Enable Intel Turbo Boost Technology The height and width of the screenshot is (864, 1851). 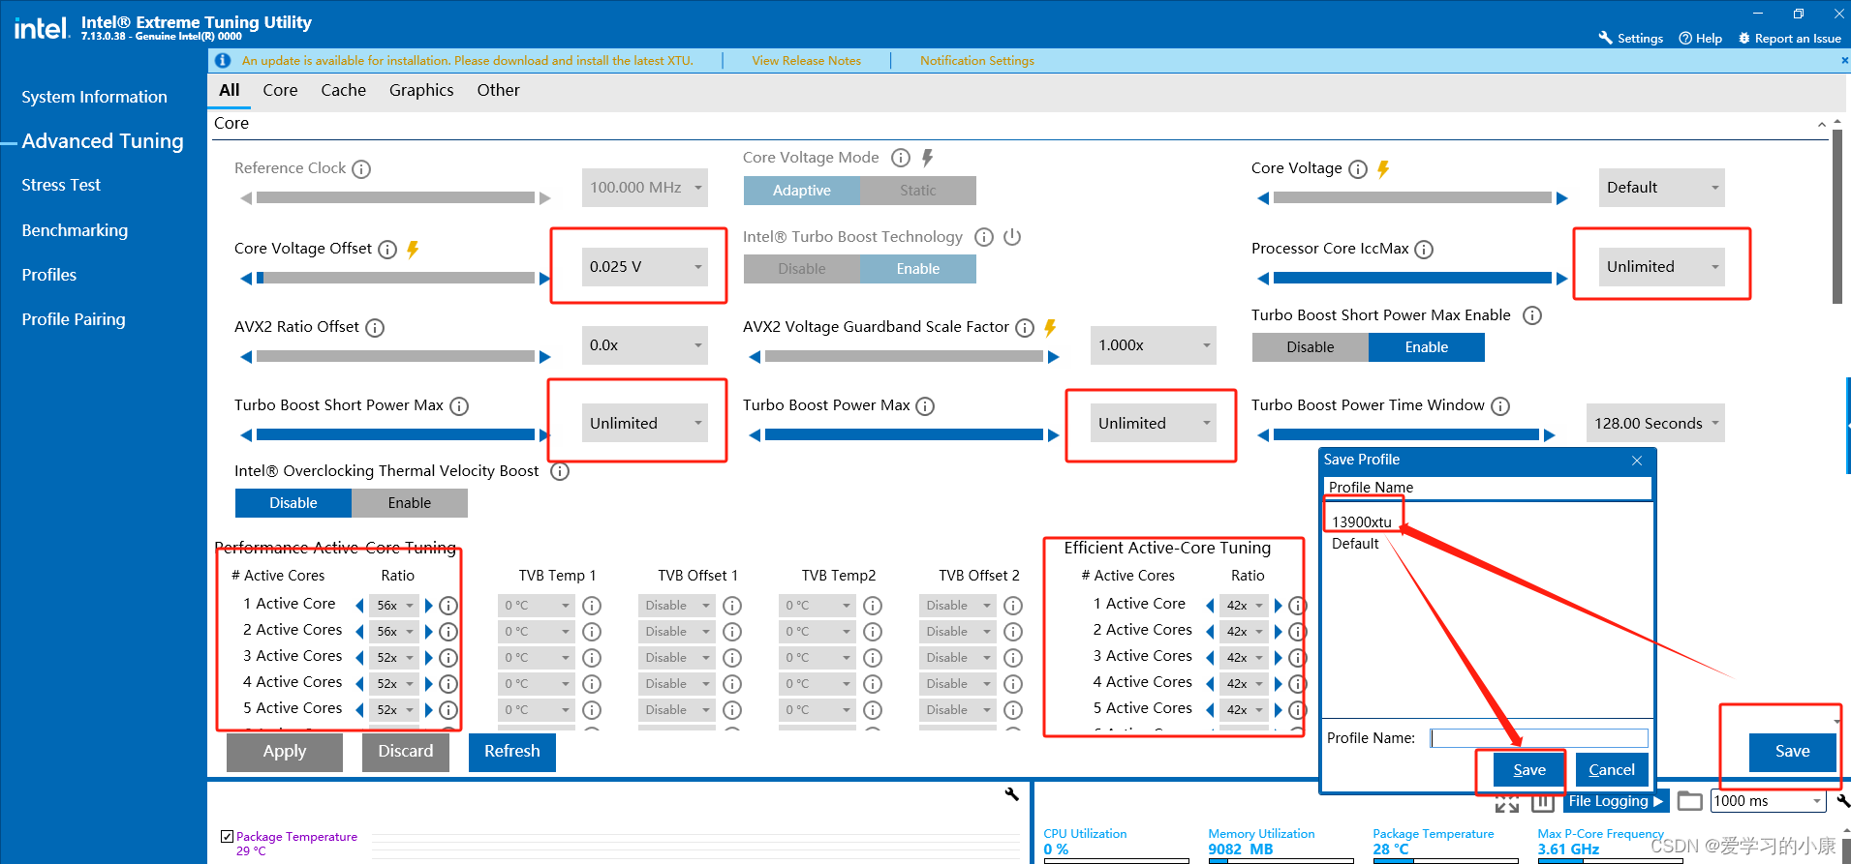[x=918, y=269]
